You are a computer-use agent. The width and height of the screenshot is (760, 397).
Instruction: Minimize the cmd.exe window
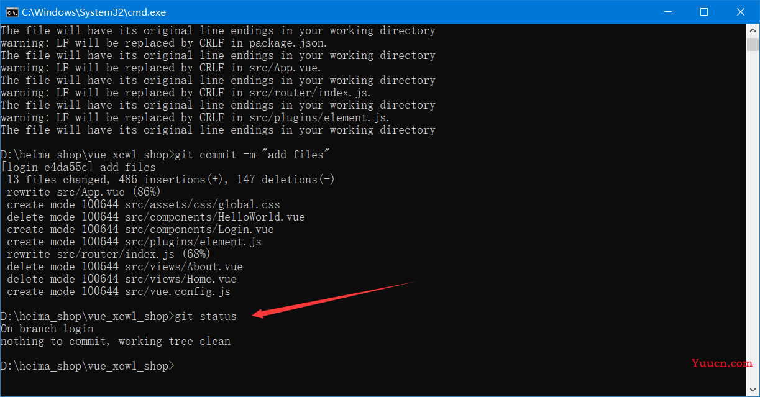668,12
